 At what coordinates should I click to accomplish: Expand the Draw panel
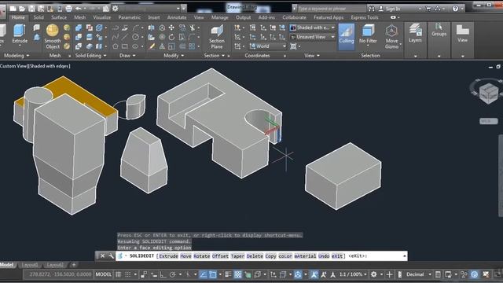(127, 56)
